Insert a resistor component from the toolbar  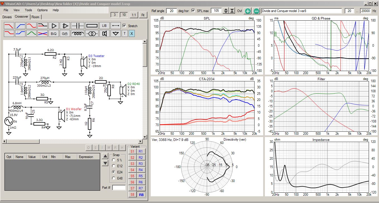point(92,26)
